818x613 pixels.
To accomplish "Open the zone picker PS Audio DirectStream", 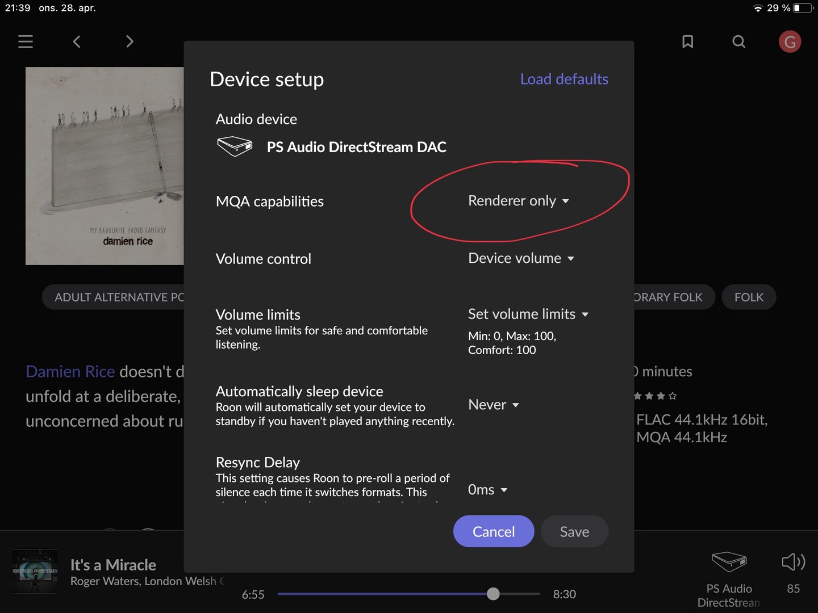I will (729, 579).
